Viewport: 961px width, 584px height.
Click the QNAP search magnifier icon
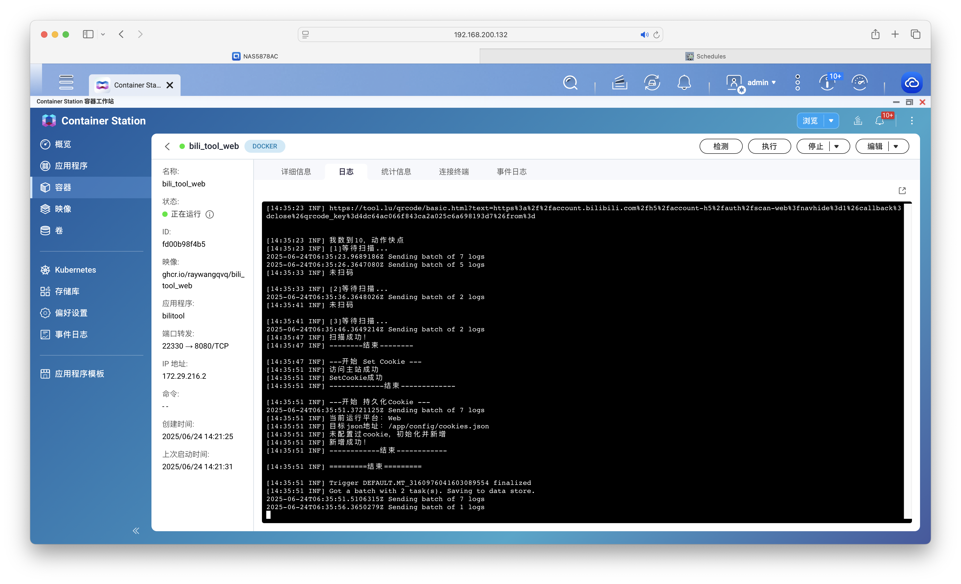pos(570,83)
